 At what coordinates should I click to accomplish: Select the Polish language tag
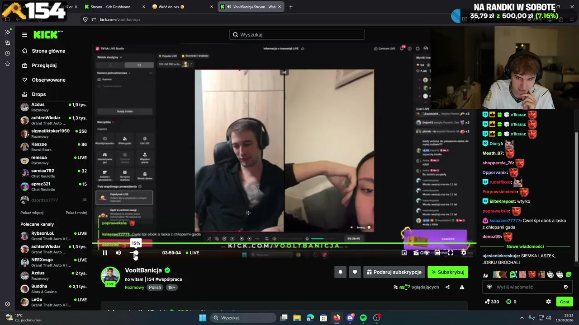pyautogui.click(x=155, y=288)
